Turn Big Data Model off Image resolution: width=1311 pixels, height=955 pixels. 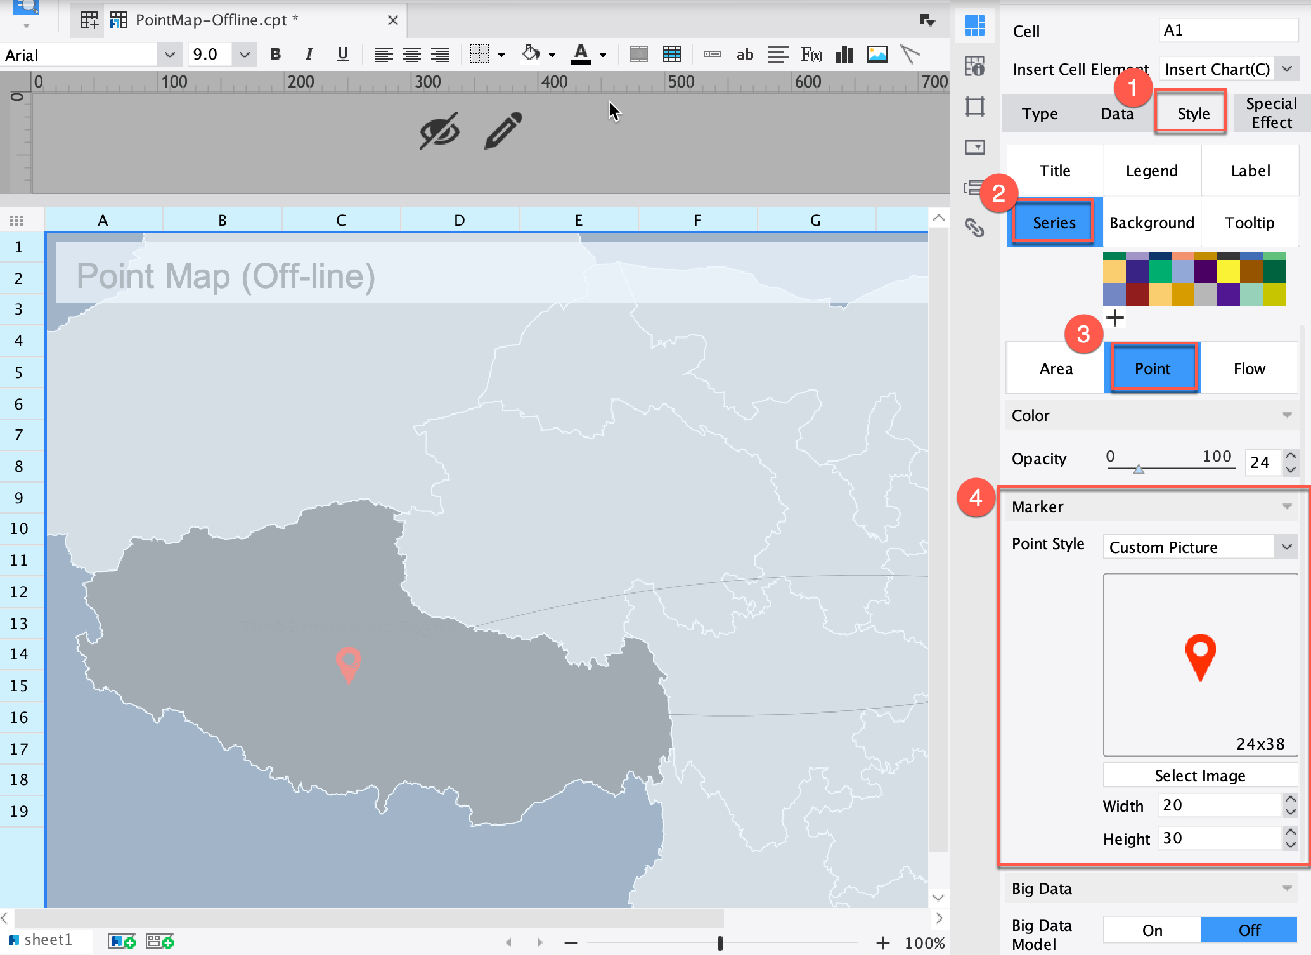pos(1249,930)
